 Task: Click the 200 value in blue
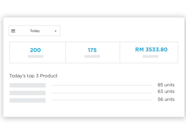pyautogui.click(x=35, y=50)
